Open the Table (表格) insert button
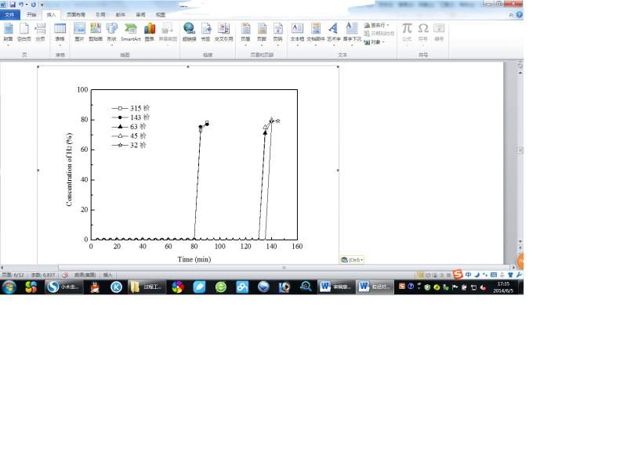 (x=60, y=32)
